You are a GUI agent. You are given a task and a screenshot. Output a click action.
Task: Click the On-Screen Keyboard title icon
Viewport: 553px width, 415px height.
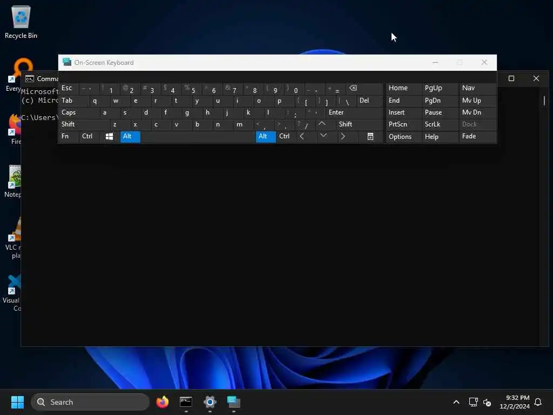pos(67,62)
